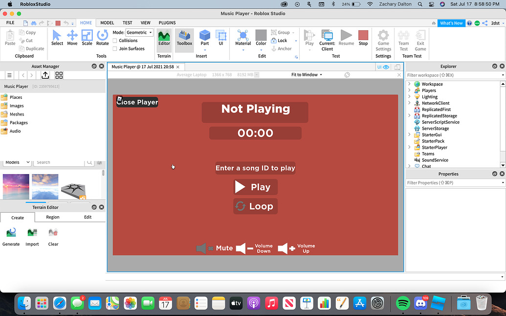Insert a Part

[x=204, y=38]
